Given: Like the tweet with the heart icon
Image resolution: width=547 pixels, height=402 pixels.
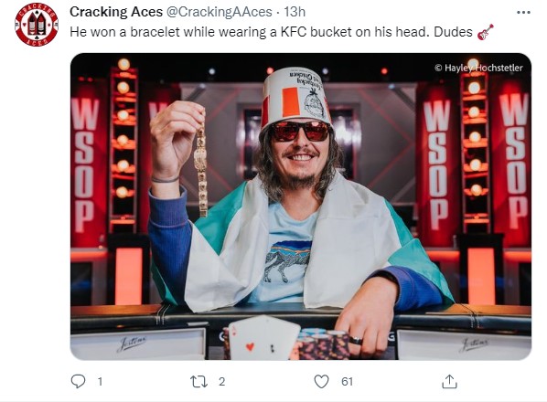Looking at the screenshot, I should [321, 382].
